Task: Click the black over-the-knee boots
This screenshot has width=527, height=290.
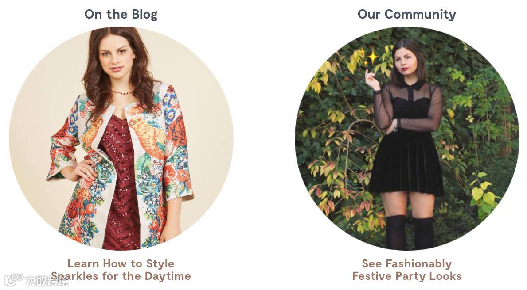Action: [410, 233]
